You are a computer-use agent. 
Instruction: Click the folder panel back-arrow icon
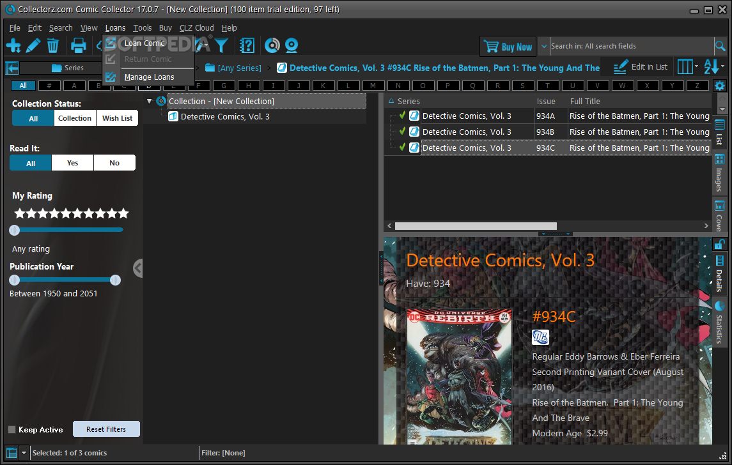point(12,68)
